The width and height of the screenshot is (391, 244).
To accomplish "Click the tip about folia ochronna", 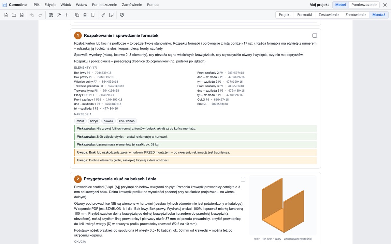I will click(x=195, y=129).
